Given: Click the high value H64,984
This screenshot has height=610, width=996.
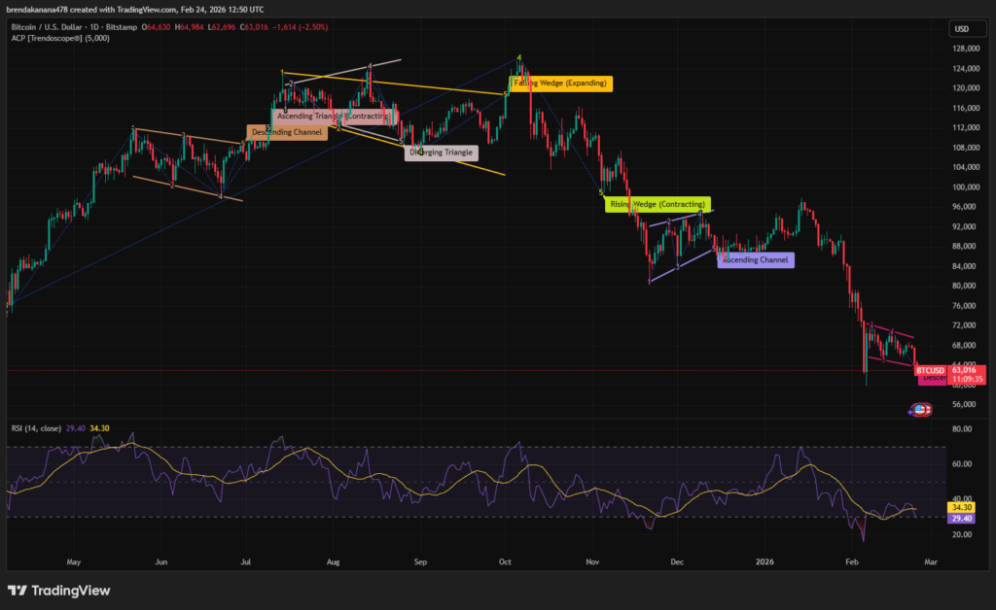Looking at the screenshot, I should (190, 27).
